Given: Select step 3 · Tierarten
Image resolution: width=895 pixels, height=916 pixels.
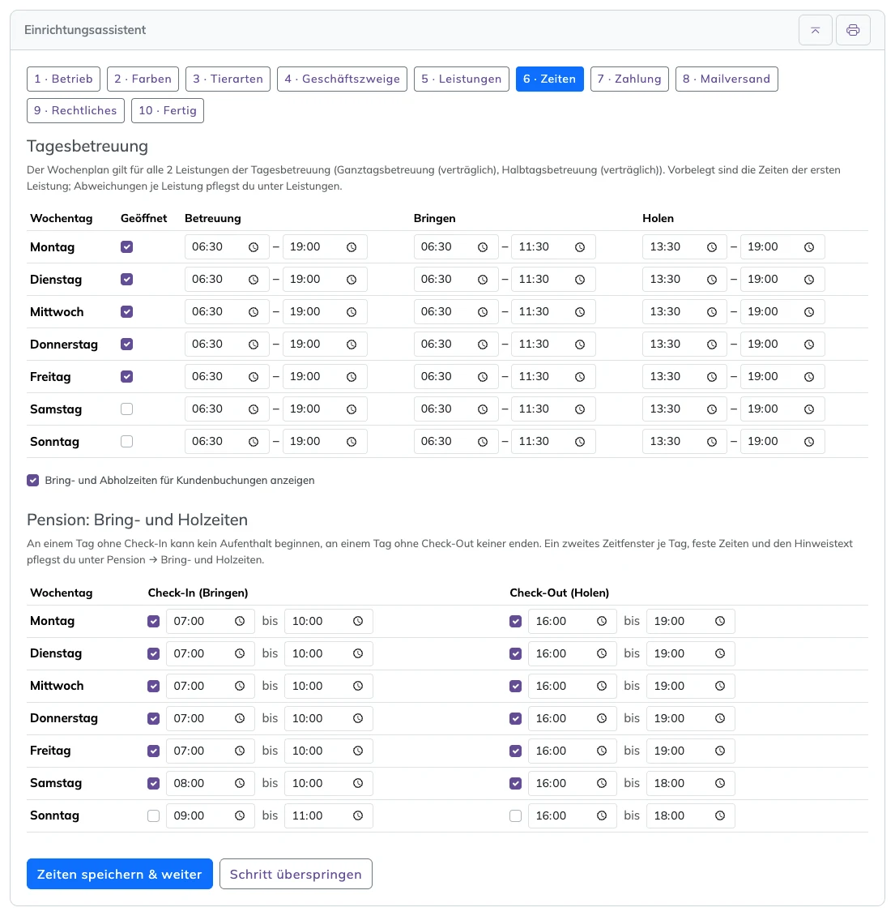Looking at the screenshot, I should click(228, 79).
